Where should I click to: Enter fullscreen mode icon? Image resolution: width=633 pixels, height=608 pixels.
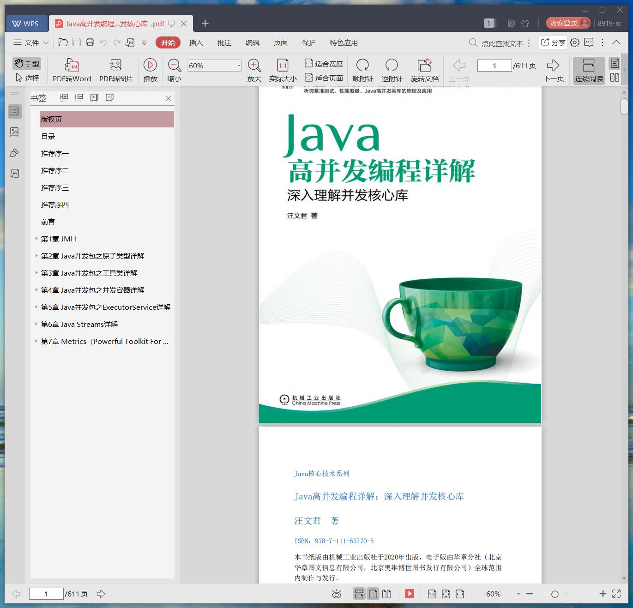[x=616, y=594]
